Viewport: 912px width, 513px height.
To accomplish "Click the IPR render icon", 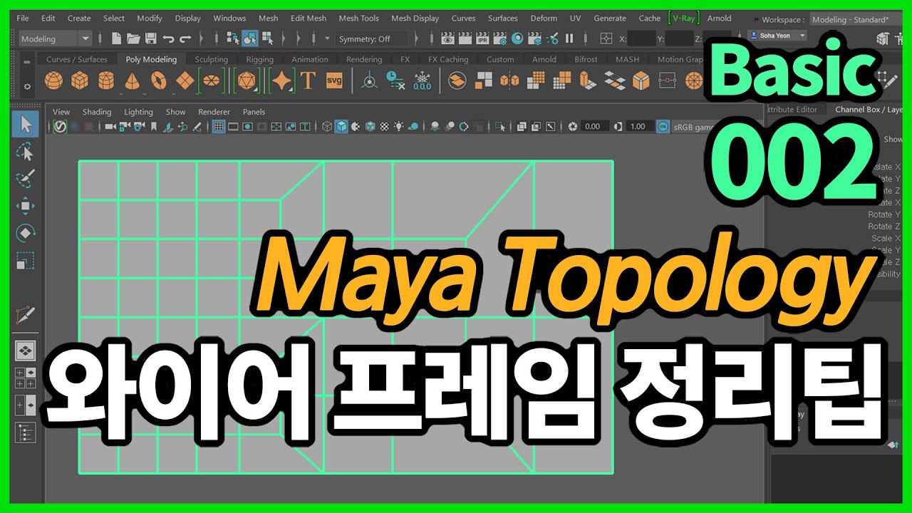I will pos(483,38).
